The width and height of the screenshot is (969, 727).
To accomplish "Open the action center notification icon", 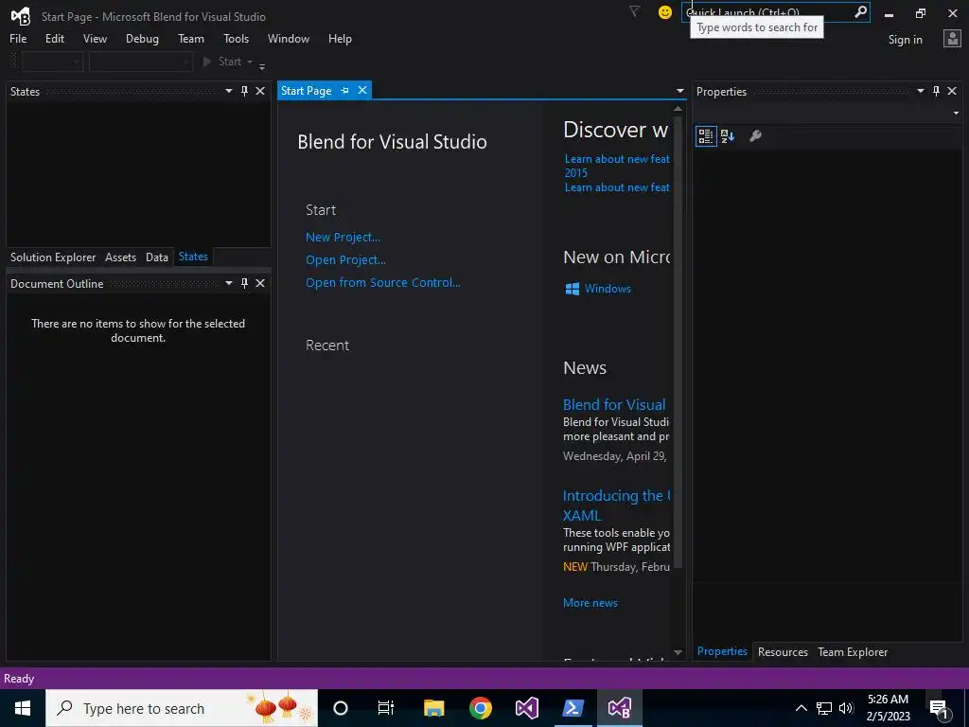I will tap(939, 708).
